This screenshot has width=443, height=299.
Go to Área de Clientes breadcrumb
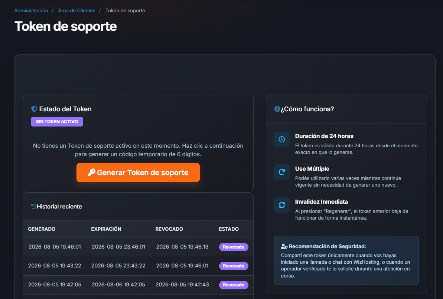[x=76, y=10]
